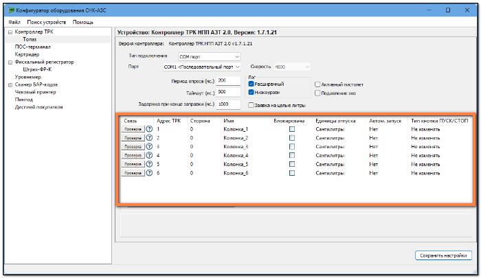Click the help icon in Колонка_1 row

coord(149,129)
